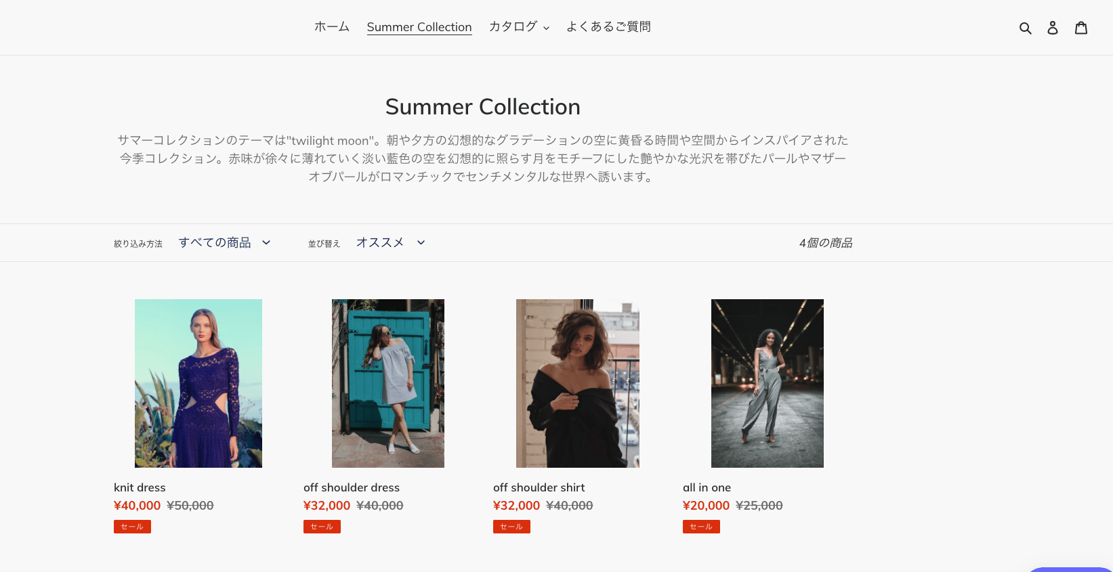Open the オススメ sort dropdown
Screen dimensions: 1113x572
pyautogui.click(x=390, y=242)
